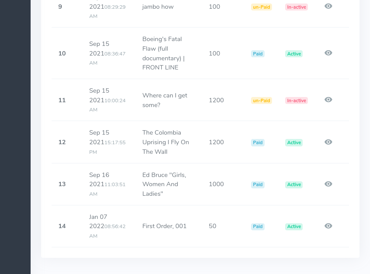The height and width of the screenshot is (274, 370).
Task: View details of Boeing's Fatal Flaw order
Action: (x=328, y=53)
